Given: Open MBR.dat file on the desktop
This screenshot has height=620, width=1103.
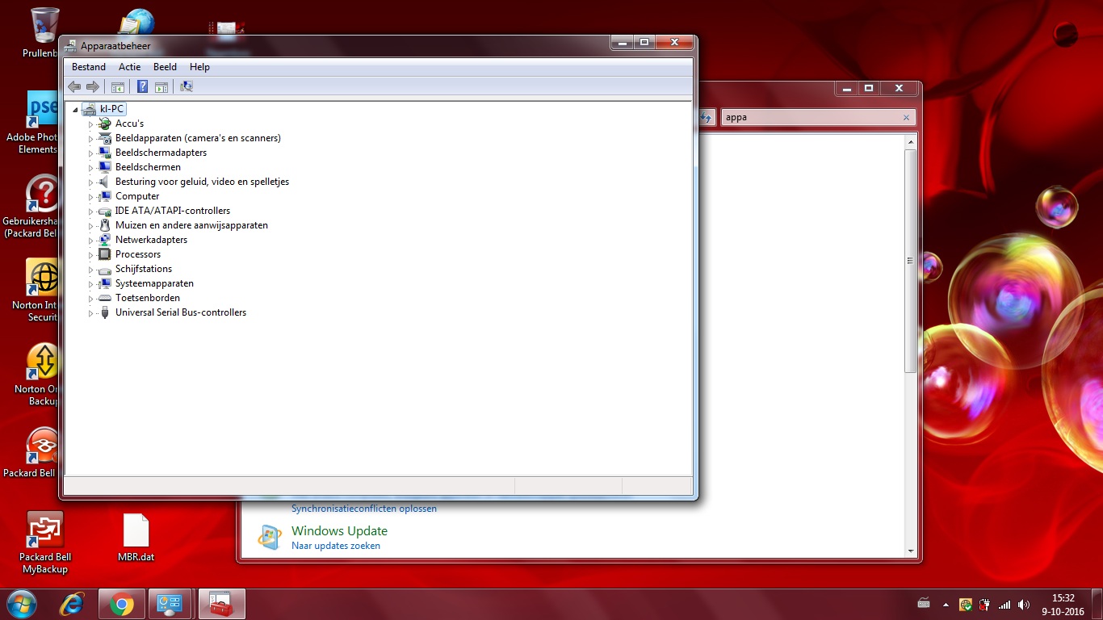Looking at the screenshot, I should coord(136,538).
